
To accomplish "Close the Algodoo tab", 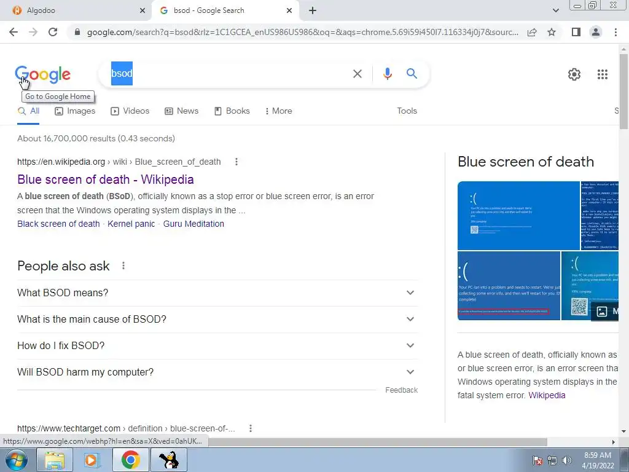I will click(x=143, y=10).
